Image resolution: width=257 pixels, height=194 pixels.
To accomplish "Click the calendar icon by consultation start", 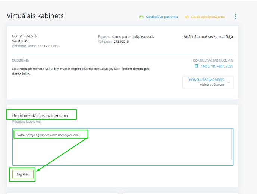I will (197, 66).
